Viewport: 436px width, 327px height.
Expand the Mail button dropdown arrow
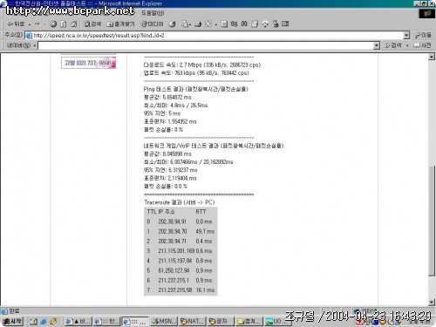click(190, 24)
